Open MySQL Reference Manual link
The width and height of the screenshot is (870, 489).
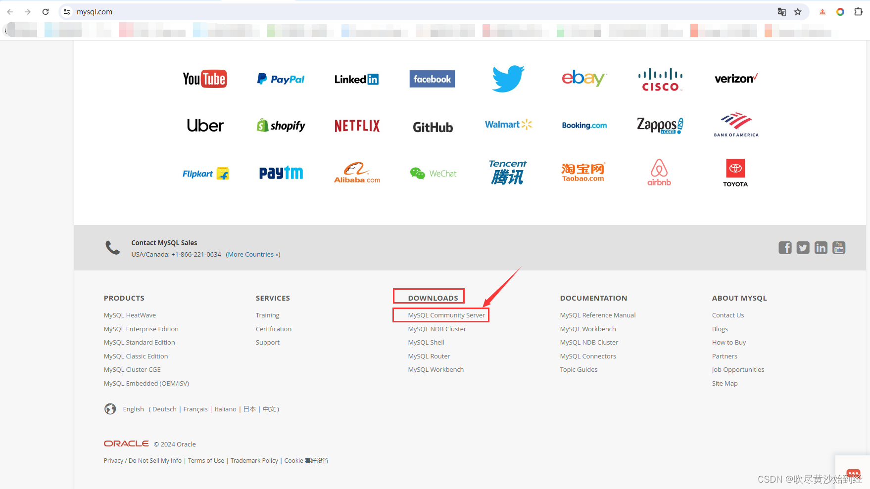click(x=598, y=315)
